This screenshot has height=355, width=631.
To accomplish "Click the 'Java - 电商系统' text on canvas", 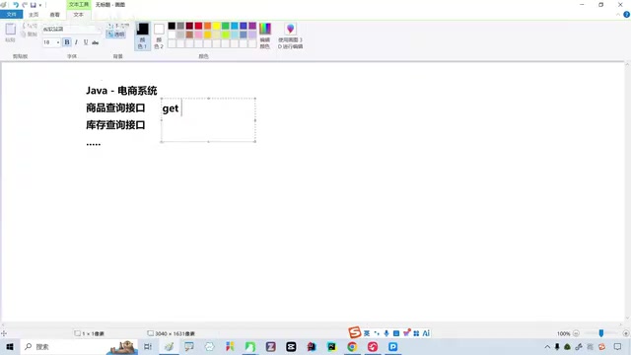I will (121, 91).
